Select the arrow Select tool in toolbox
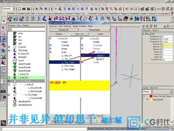The height and width of the screenshot is (131, 174). point(3,28)
